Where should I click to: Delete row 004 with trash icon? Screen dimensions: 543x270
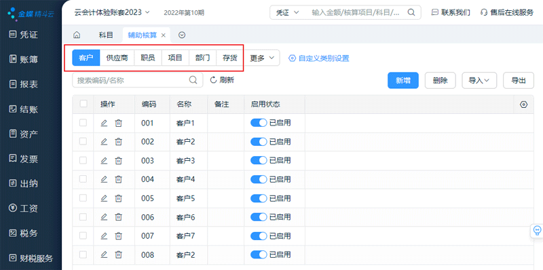[x=118, y=179]
